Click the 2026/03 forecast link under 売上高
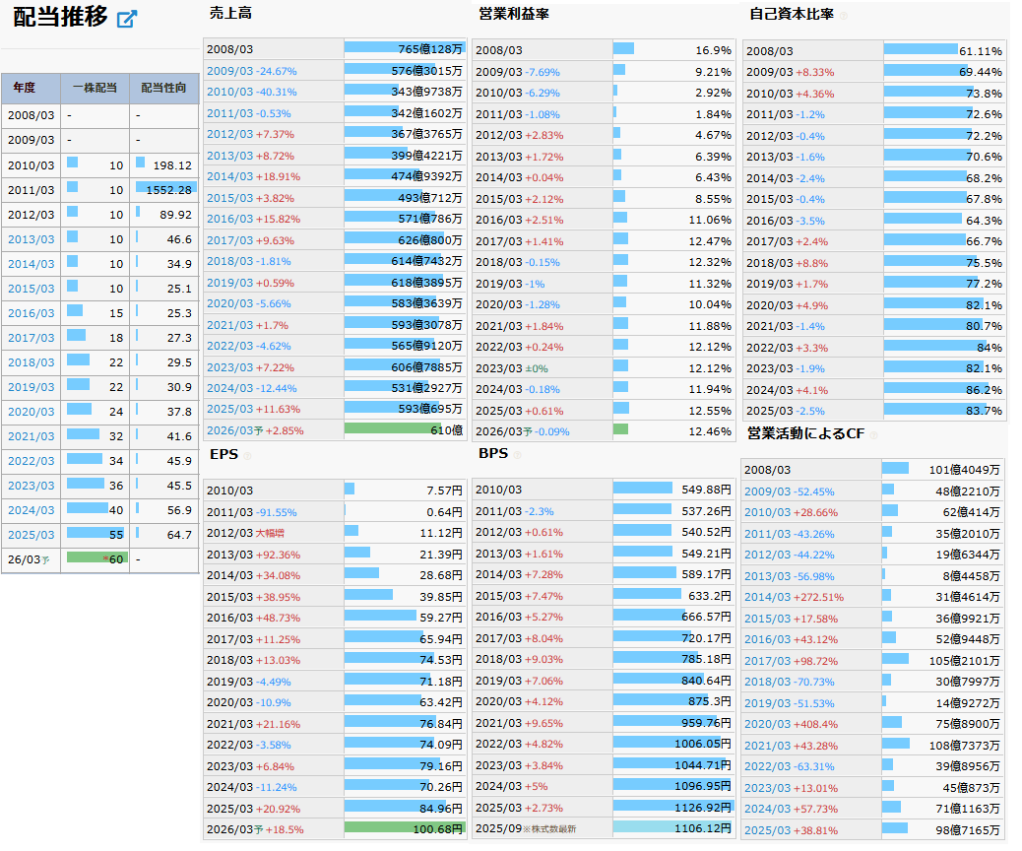 [x=229, y=430]
